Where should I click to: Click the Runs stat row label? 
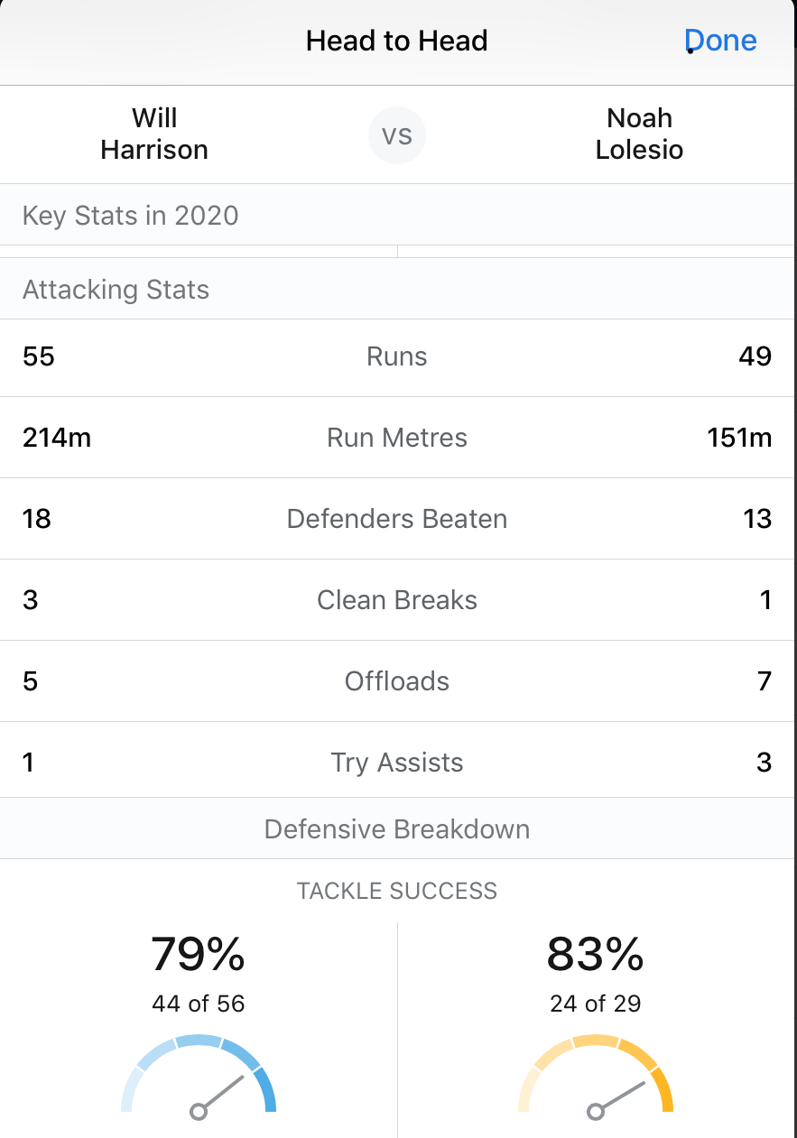tap(397, 356)
